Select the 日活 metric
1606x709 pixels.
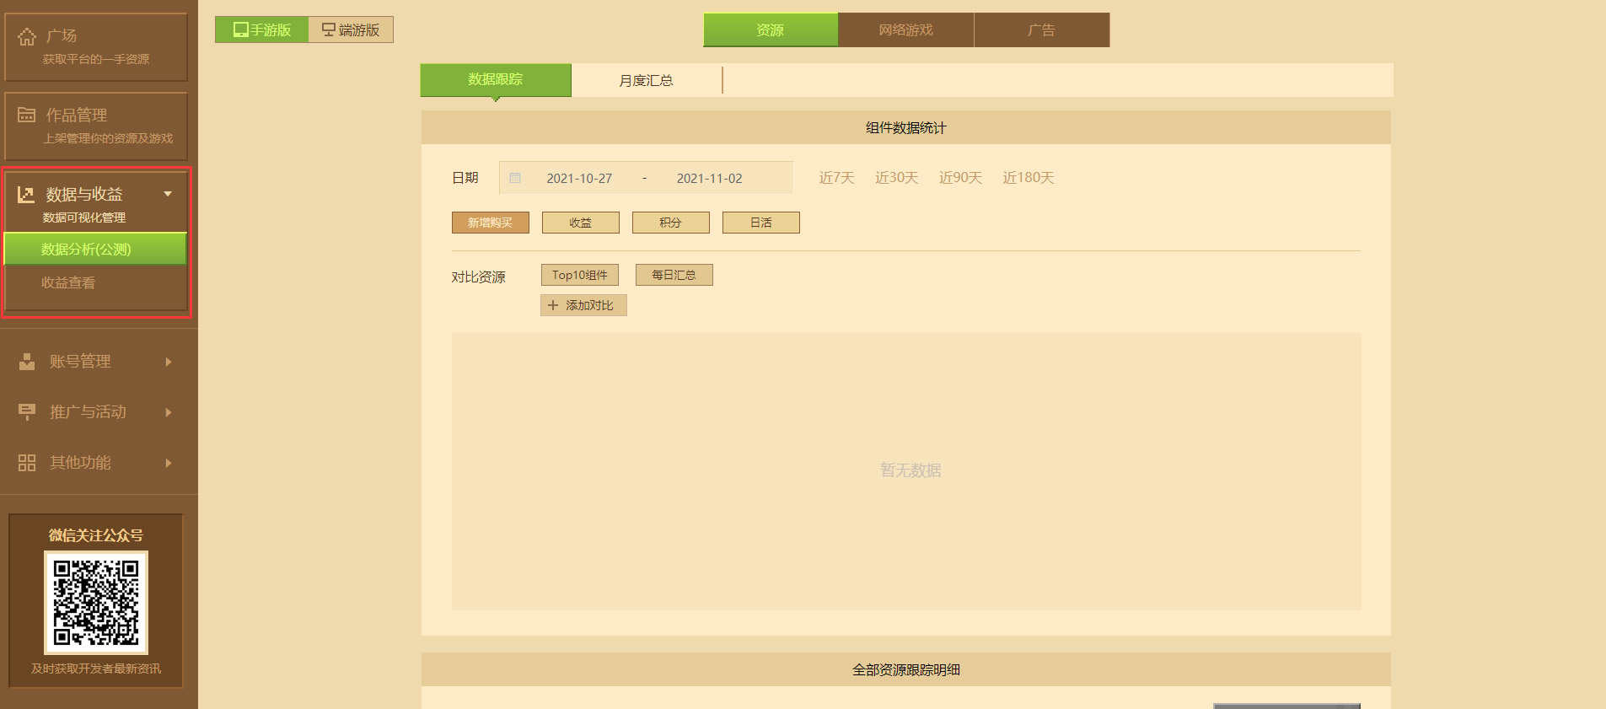(761, 223)
